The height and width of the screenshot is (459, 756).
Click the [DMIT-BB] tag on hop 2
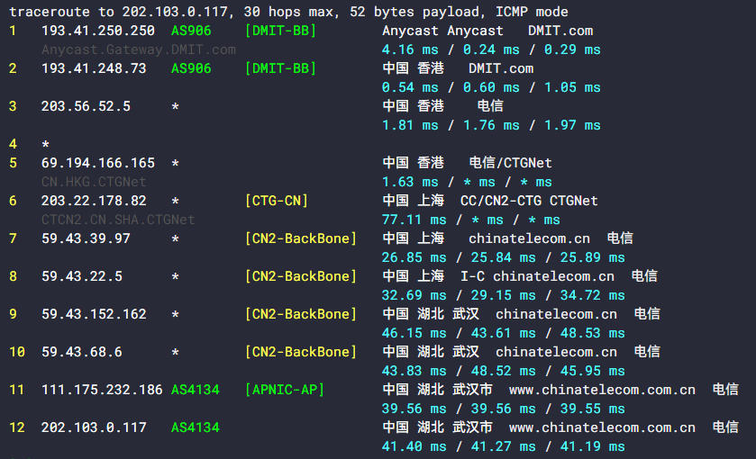[280, 68]
